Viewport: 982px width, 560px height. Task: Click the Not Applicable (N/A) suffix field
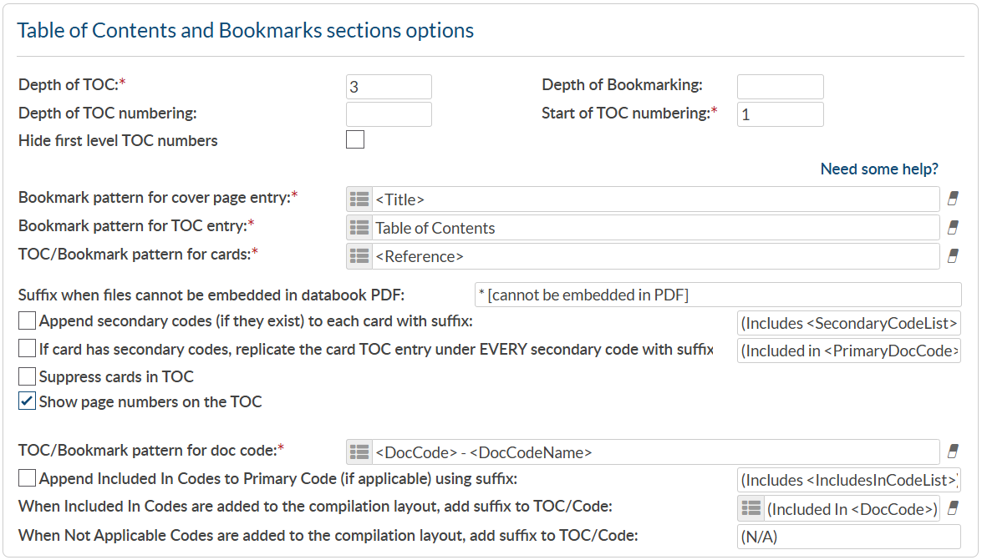click(x=848, y=537)
